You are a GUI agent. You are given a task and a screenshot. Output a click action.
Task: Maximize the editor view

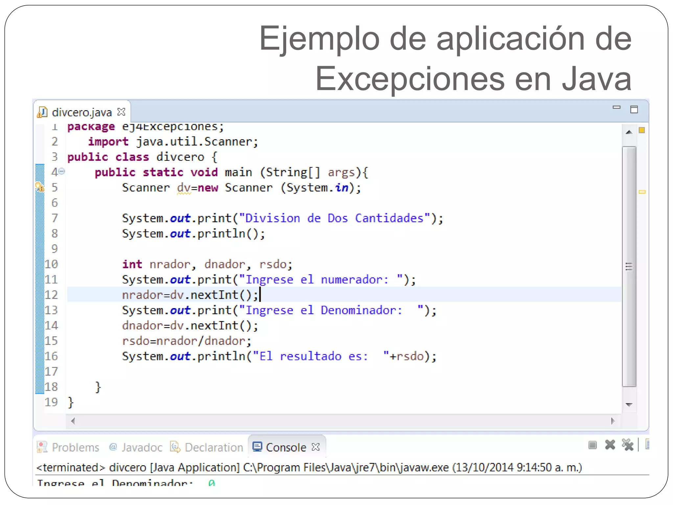point(634,109)
